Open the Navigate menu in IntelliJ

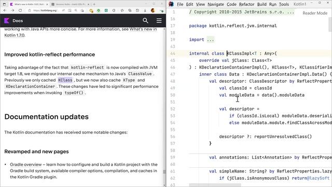pyautogui.click(x=216, y=4)
